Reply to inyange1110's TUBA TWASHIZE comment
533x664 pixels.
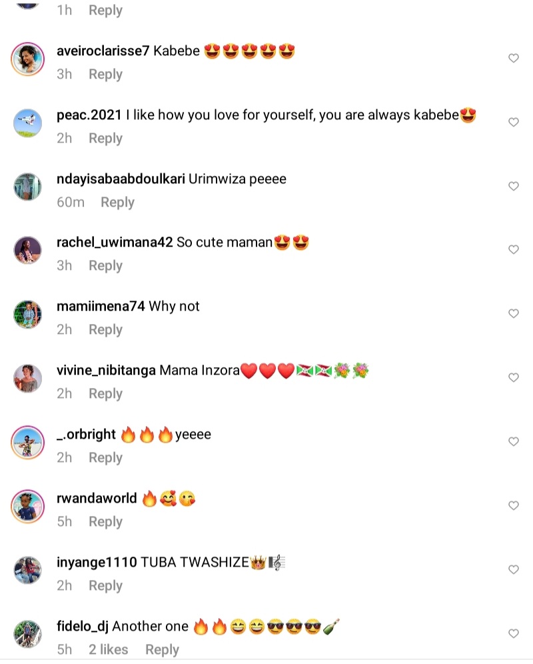coord(105,585)
